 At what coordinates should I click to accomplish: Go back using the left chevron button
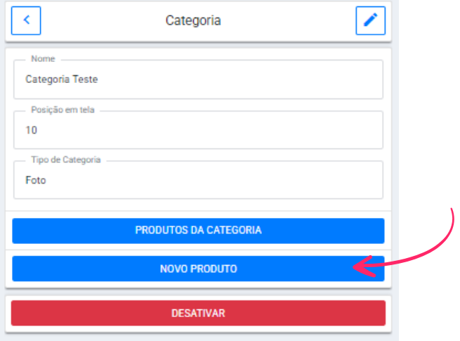pyautogui.click(x=26, y=20)
